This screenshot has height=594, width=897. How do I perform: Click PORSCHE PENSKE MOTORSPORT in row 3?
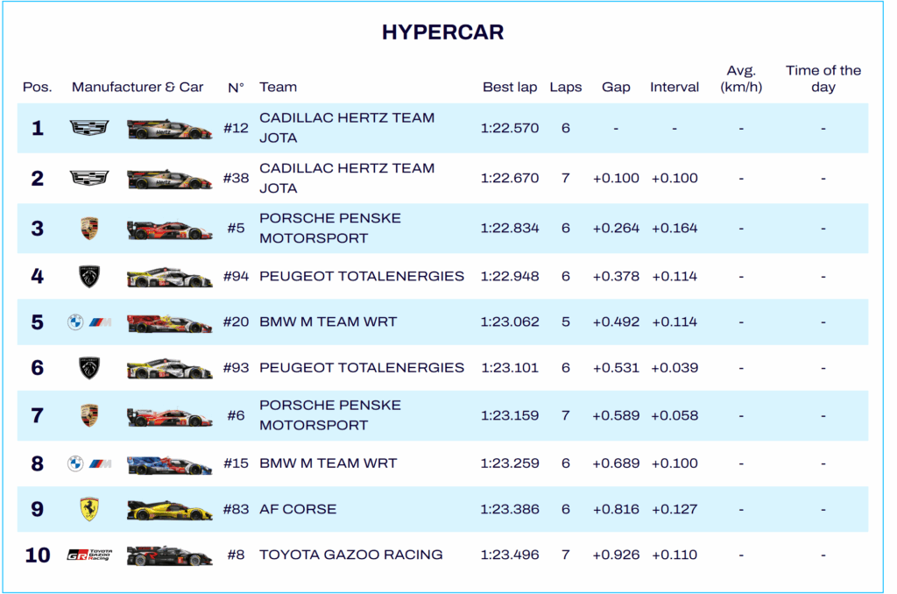pos(330,229)
